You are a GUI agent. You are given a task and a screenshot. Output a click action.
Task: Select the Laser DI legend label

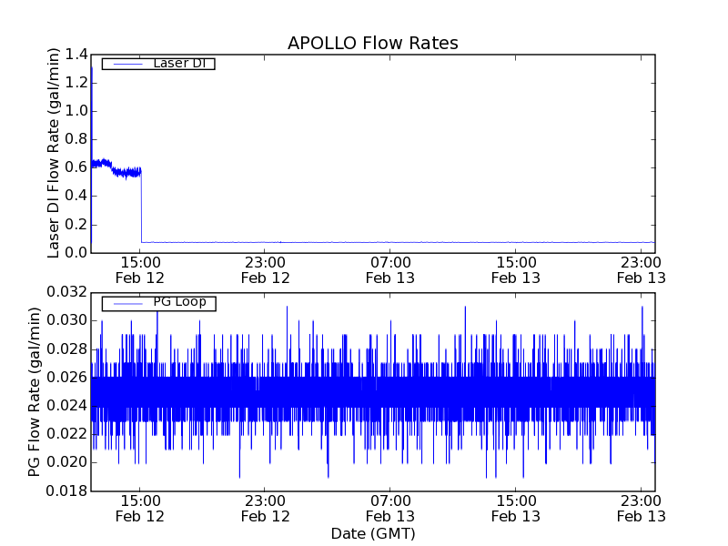coord(178,63)
